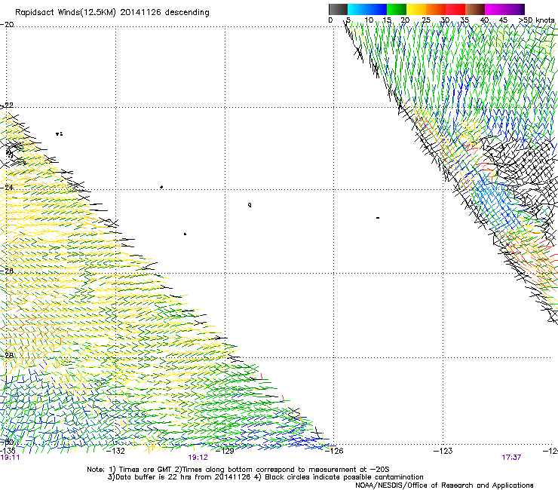Click the red 30-35 knots legend color

tap(455, 9)
